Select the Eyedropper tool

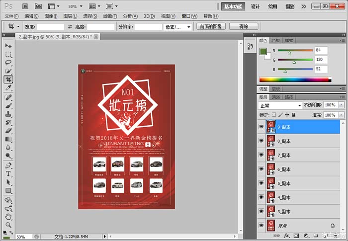[x=8, y=88]
